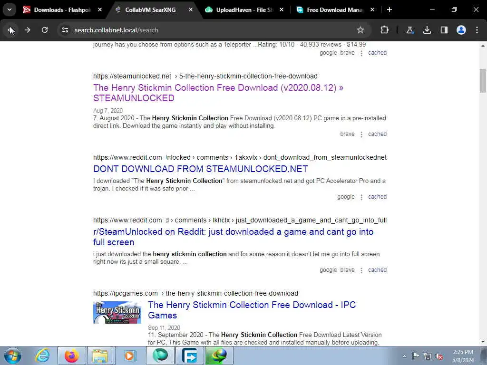This screenshot has width=487, height=365.
Task: Reload the current page
Action: pos(45,30)
